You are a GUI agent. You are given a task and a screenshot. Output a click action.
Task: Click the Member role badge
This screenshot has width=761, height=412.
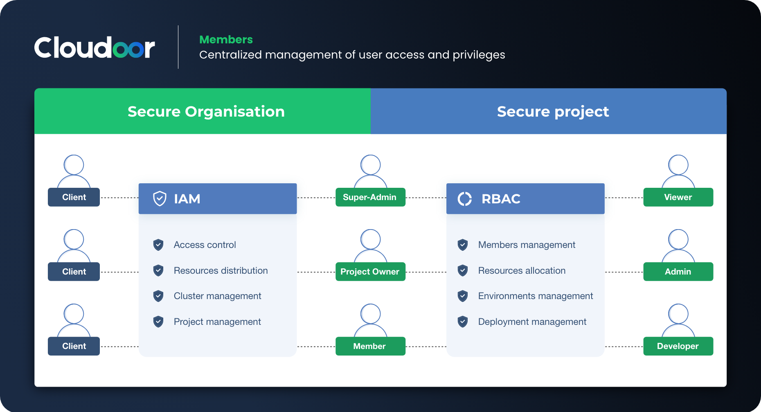pos(370,346)
